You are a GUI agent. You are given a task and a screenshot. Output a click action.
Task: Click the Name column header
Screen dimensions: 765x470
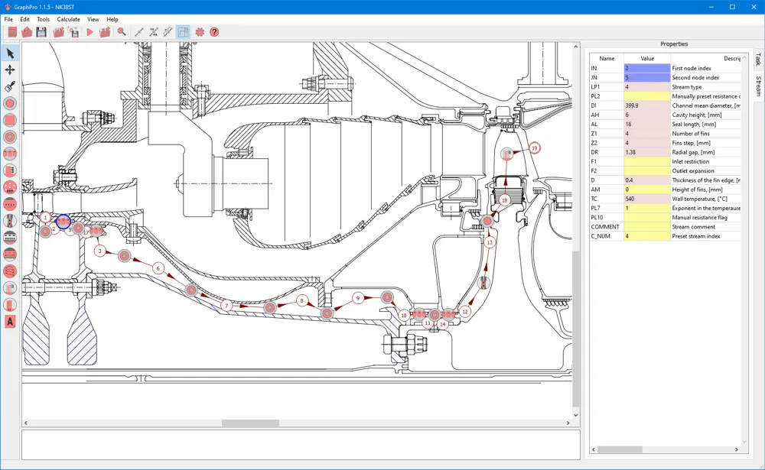[607, 59]
